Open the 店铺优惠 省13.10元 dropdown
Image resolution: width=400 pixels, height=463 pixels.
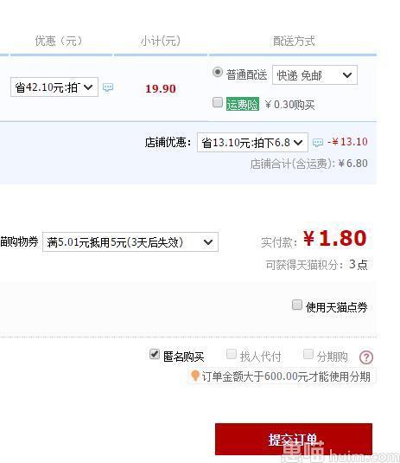[252, 142]
